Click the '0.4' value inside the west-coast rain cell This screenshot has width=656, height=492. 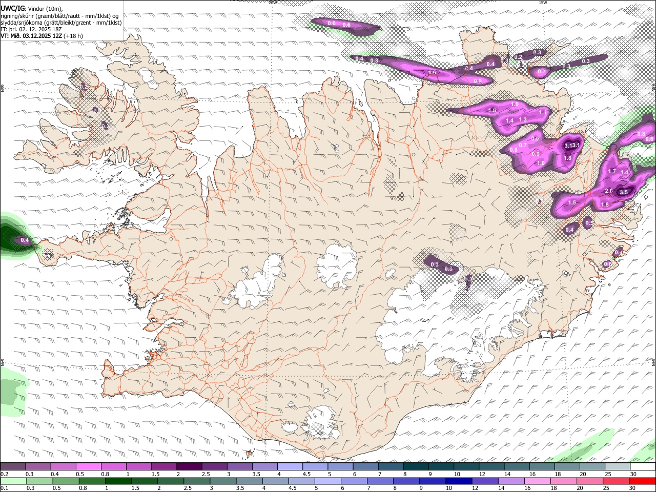click(24, 240)
